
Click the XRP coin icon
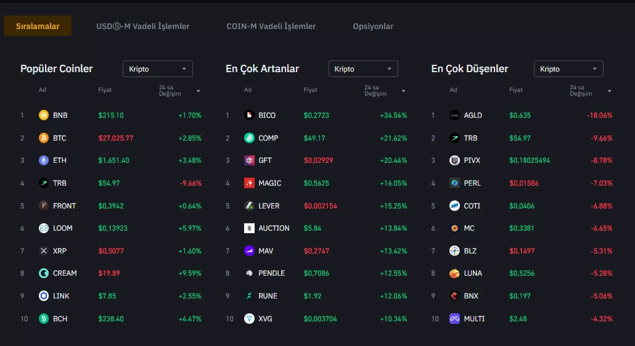[x=44, y=251]
